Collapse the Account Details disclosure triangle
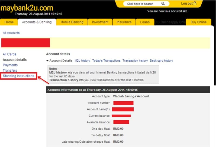The height and width of the screenshot is (147, 216). tap(47, 61)
